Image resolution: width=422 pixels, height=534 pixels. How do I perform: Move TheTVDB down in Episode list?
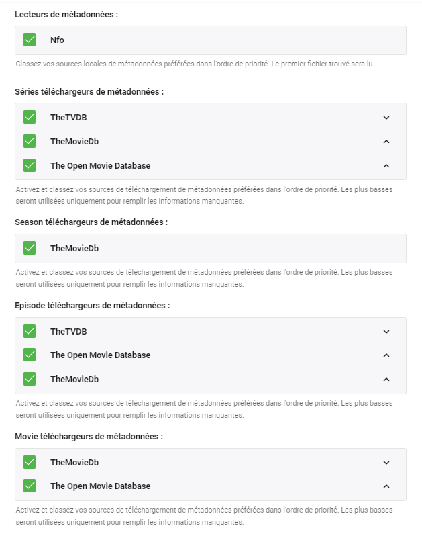coord(386,332)
